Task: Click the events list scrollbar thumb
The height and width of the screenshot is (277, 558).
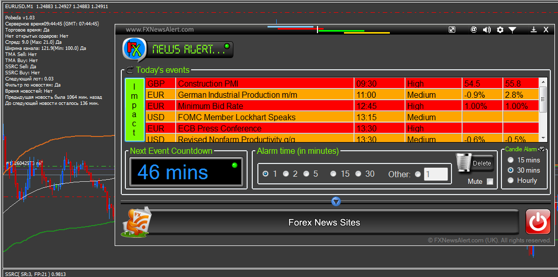Action: (543, 99)
